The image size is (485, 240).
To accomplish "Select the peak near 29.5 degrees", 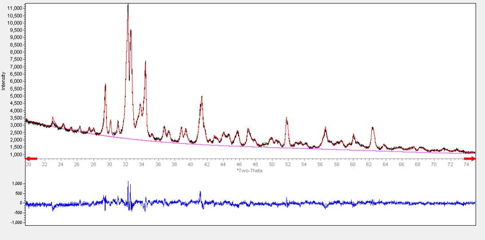I will 105,85.
